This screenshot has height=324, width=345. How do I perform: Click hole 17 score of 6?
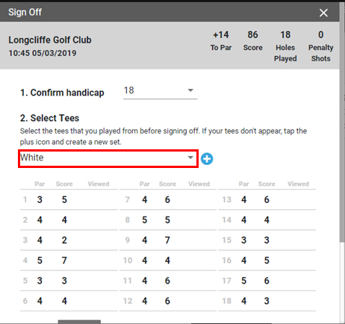(x=267, y=281)
